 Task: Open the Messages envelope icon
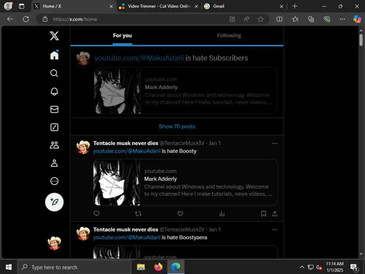click(54, 109)
